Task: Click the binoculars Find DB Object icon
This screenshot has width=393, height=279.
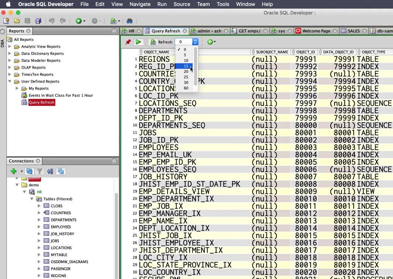Action: click(129, 21)
